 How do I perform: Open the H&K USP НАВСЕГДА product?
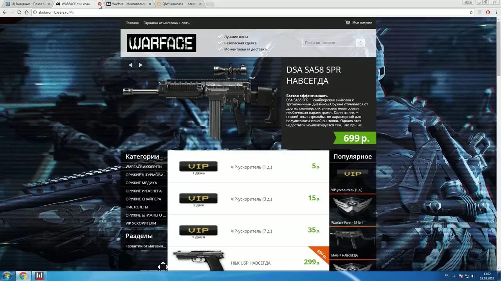250,263
